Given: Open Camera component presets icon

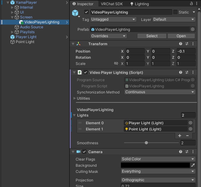Looking at the screenshot, I should point(187,152).
